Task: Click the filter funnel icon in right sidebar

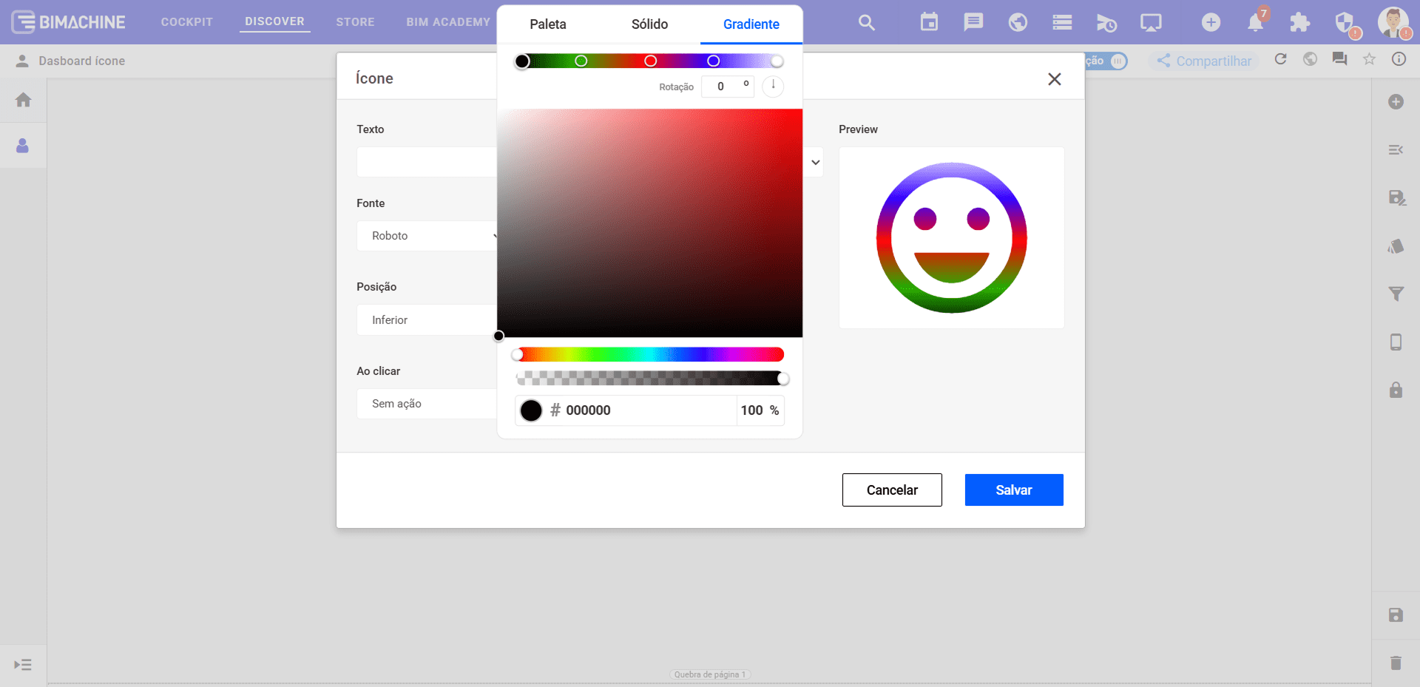Action: pyautogui.click(x=1396, y=294)
